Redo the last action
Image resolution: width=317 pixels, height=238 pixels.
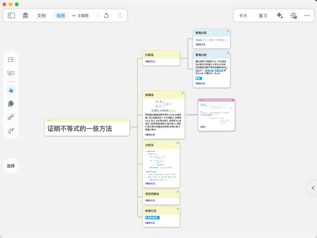(120, 16)
